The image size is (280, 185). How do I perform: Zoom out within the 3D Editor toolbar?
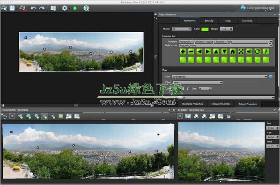[204, 117]
